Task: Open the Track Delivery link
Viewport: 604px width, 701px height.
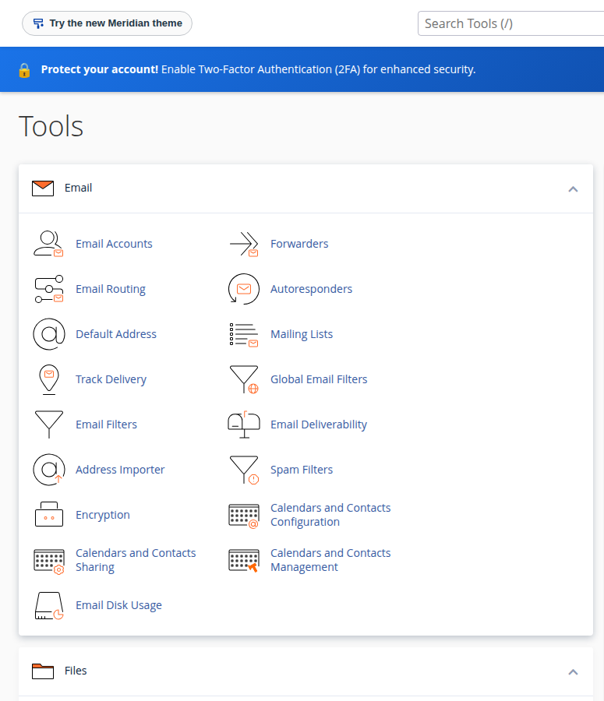Action: coord(111,379)
